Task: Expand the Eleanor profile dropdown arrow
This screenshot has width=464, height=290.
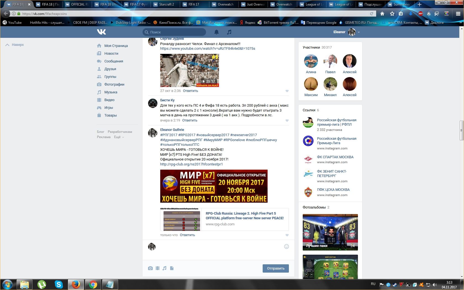Action: 359,32
